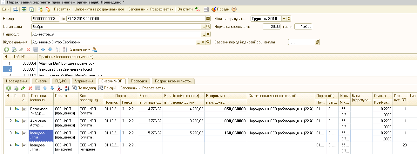Switch to the Нарахування tab
Viewport: 417px width, 154px height.
point(16,81)
